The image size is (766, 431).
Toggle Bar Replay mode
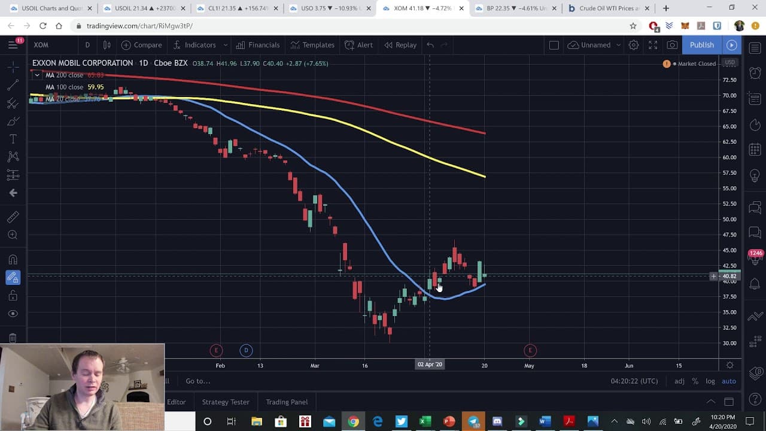click(x=400, y=45)
